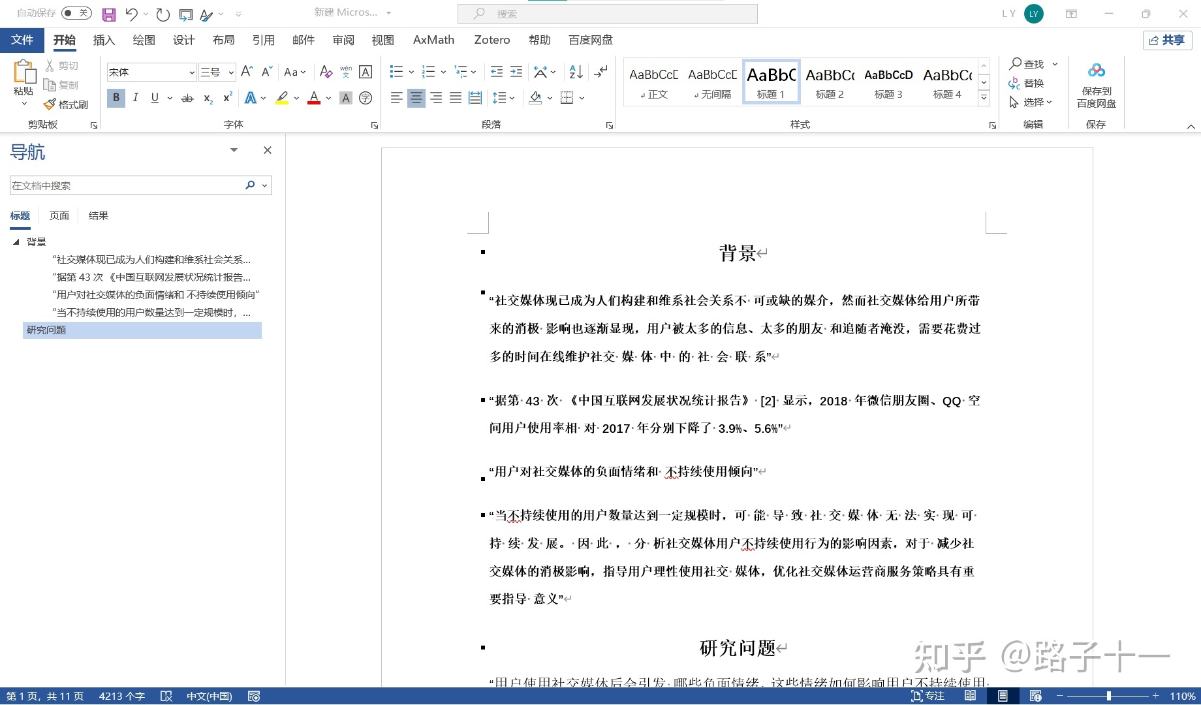
Task: Align text to the left
Action: [396, 98]
